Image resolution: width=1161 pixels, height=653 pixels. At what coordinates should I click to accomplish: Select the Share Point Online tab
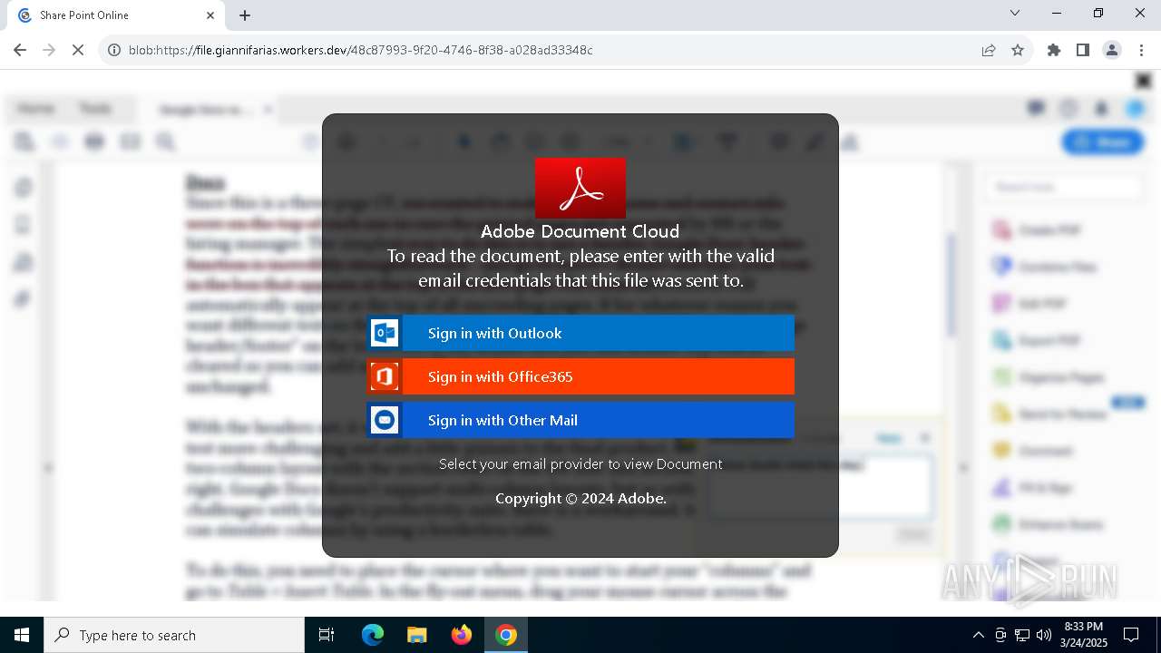116,15
